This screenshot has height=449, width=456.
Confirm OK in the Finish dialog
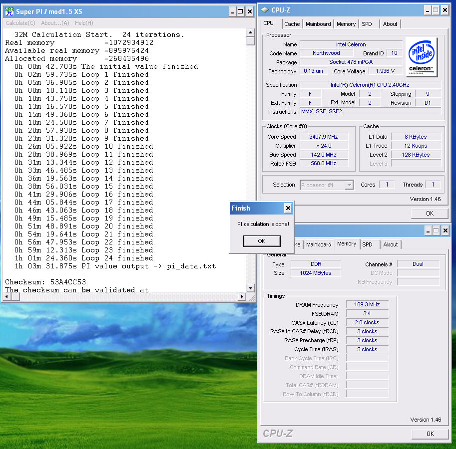[x=262, y=241]
